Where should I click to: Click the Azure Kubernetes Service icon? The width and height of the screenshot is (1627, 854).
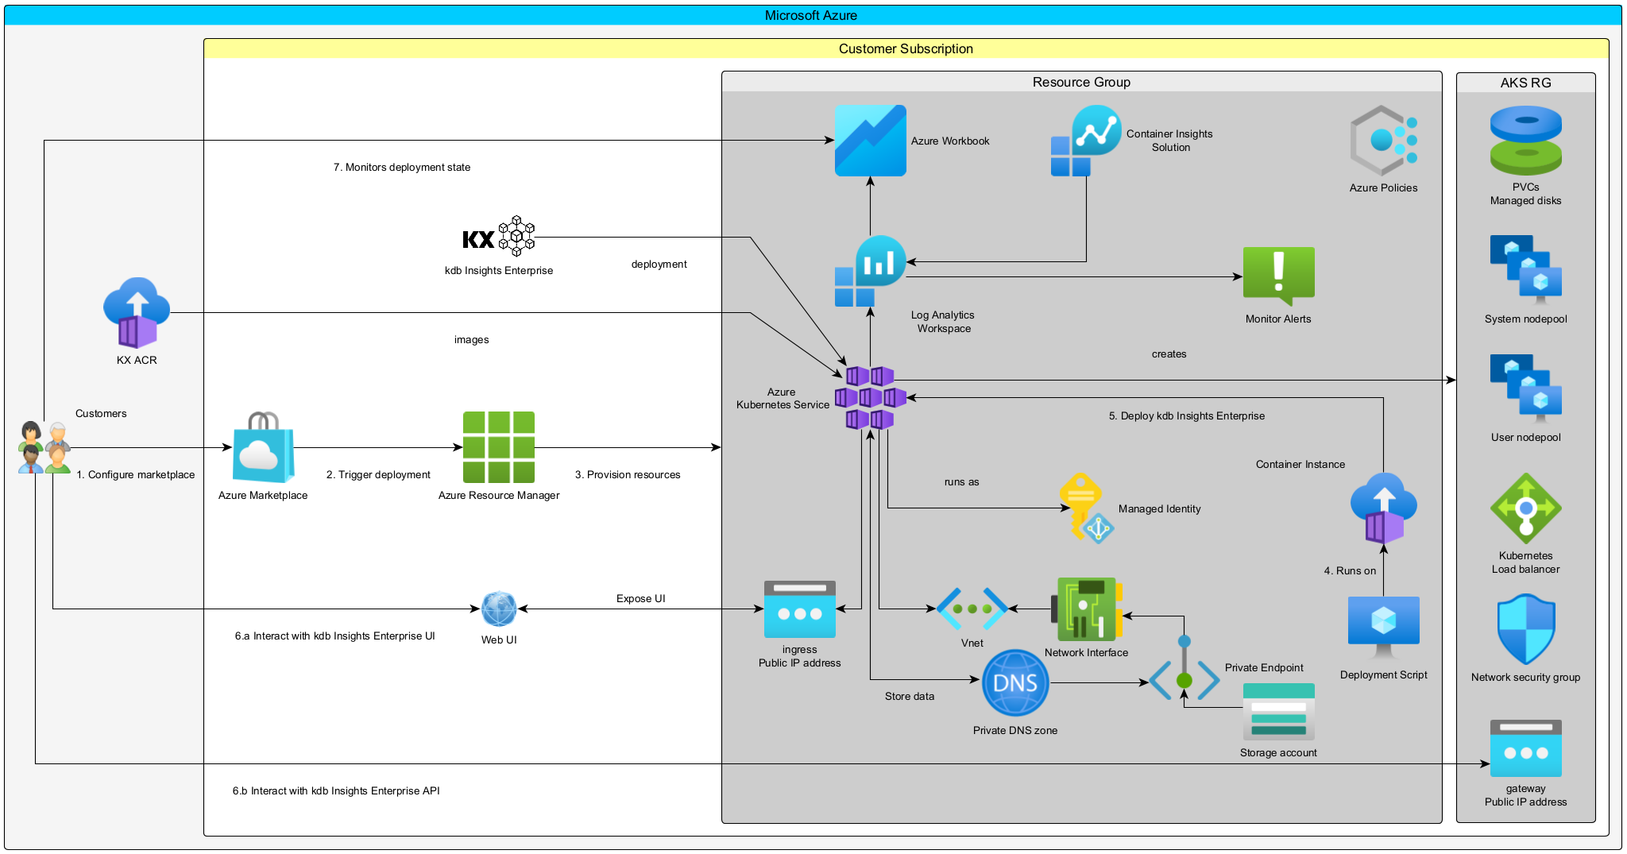click(870, 397)
